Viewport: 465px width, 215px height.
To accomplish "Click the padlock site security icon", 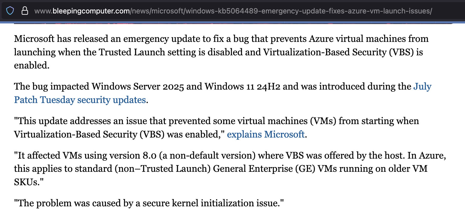I will [x=25, y=11].
